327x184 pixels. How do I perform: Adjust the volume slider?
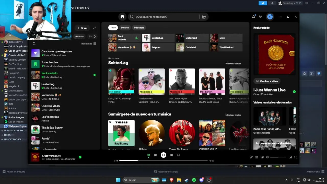pyautogui.click(x=278, y=157)
